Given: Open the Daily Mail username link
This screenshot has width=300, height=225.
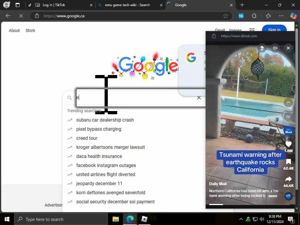Looking at the screenshot, I should 218,184.
